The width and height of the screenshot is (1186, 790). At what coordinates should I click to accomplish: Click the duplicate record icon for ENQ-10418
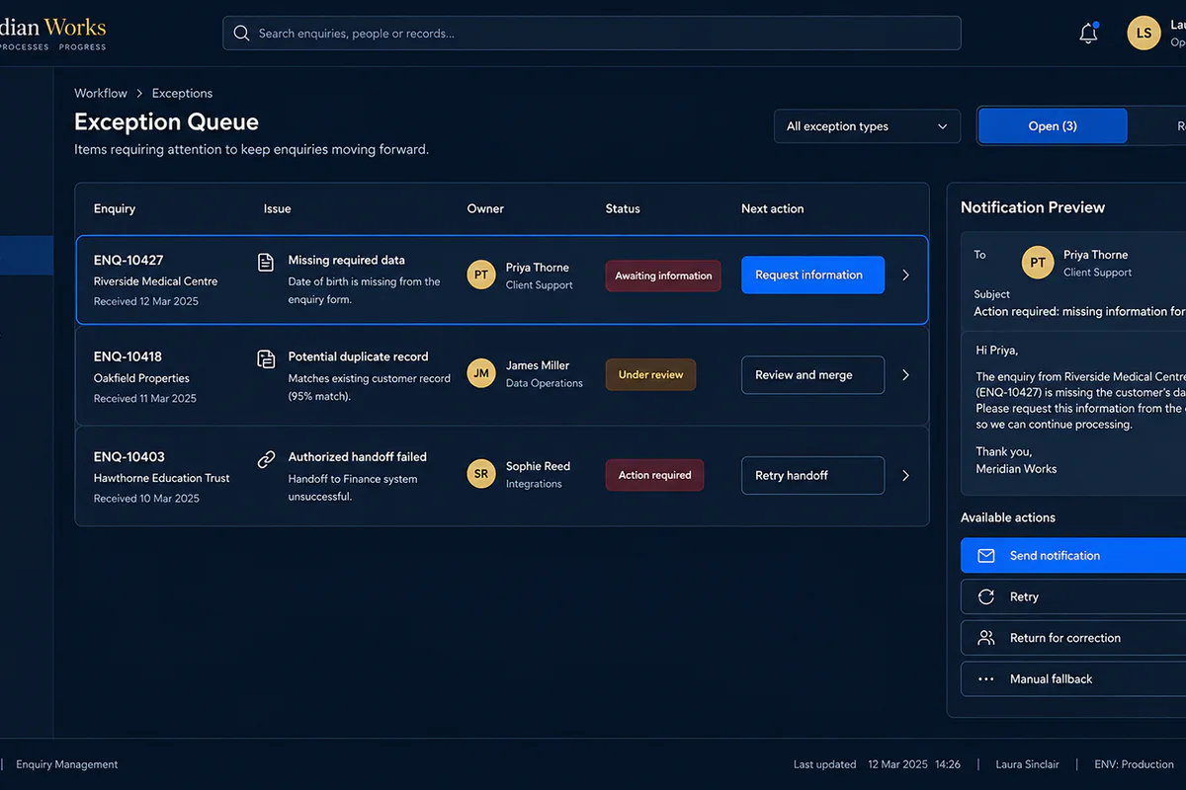tap(266, 358)
